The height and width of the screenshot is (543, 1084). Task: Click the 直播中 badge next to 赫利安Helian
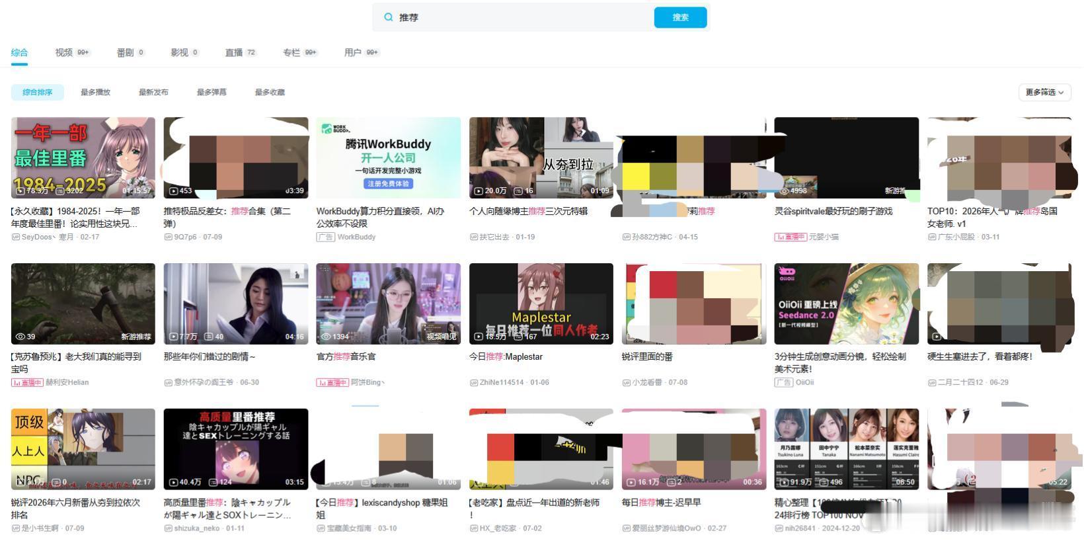click(x=27, y=382)
